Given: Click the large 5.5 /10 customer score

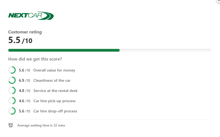Looking at the screenshot, I should tap(20, 40).
